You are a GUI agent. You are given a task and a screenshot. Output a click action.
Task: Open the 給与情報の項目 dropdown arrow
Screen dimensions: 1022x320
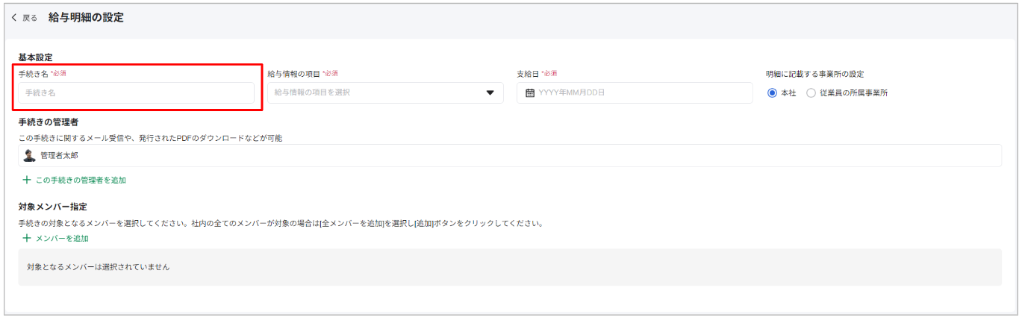tap(490, 92)
